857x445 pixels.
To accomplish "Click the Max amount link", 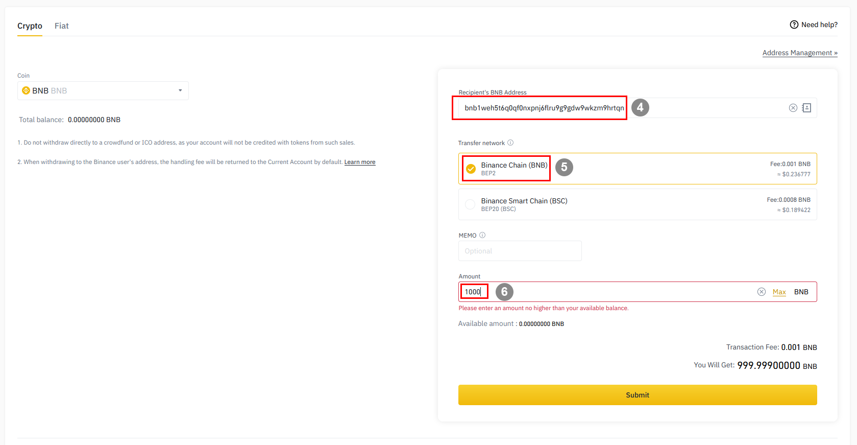I will tap(779, 292).
